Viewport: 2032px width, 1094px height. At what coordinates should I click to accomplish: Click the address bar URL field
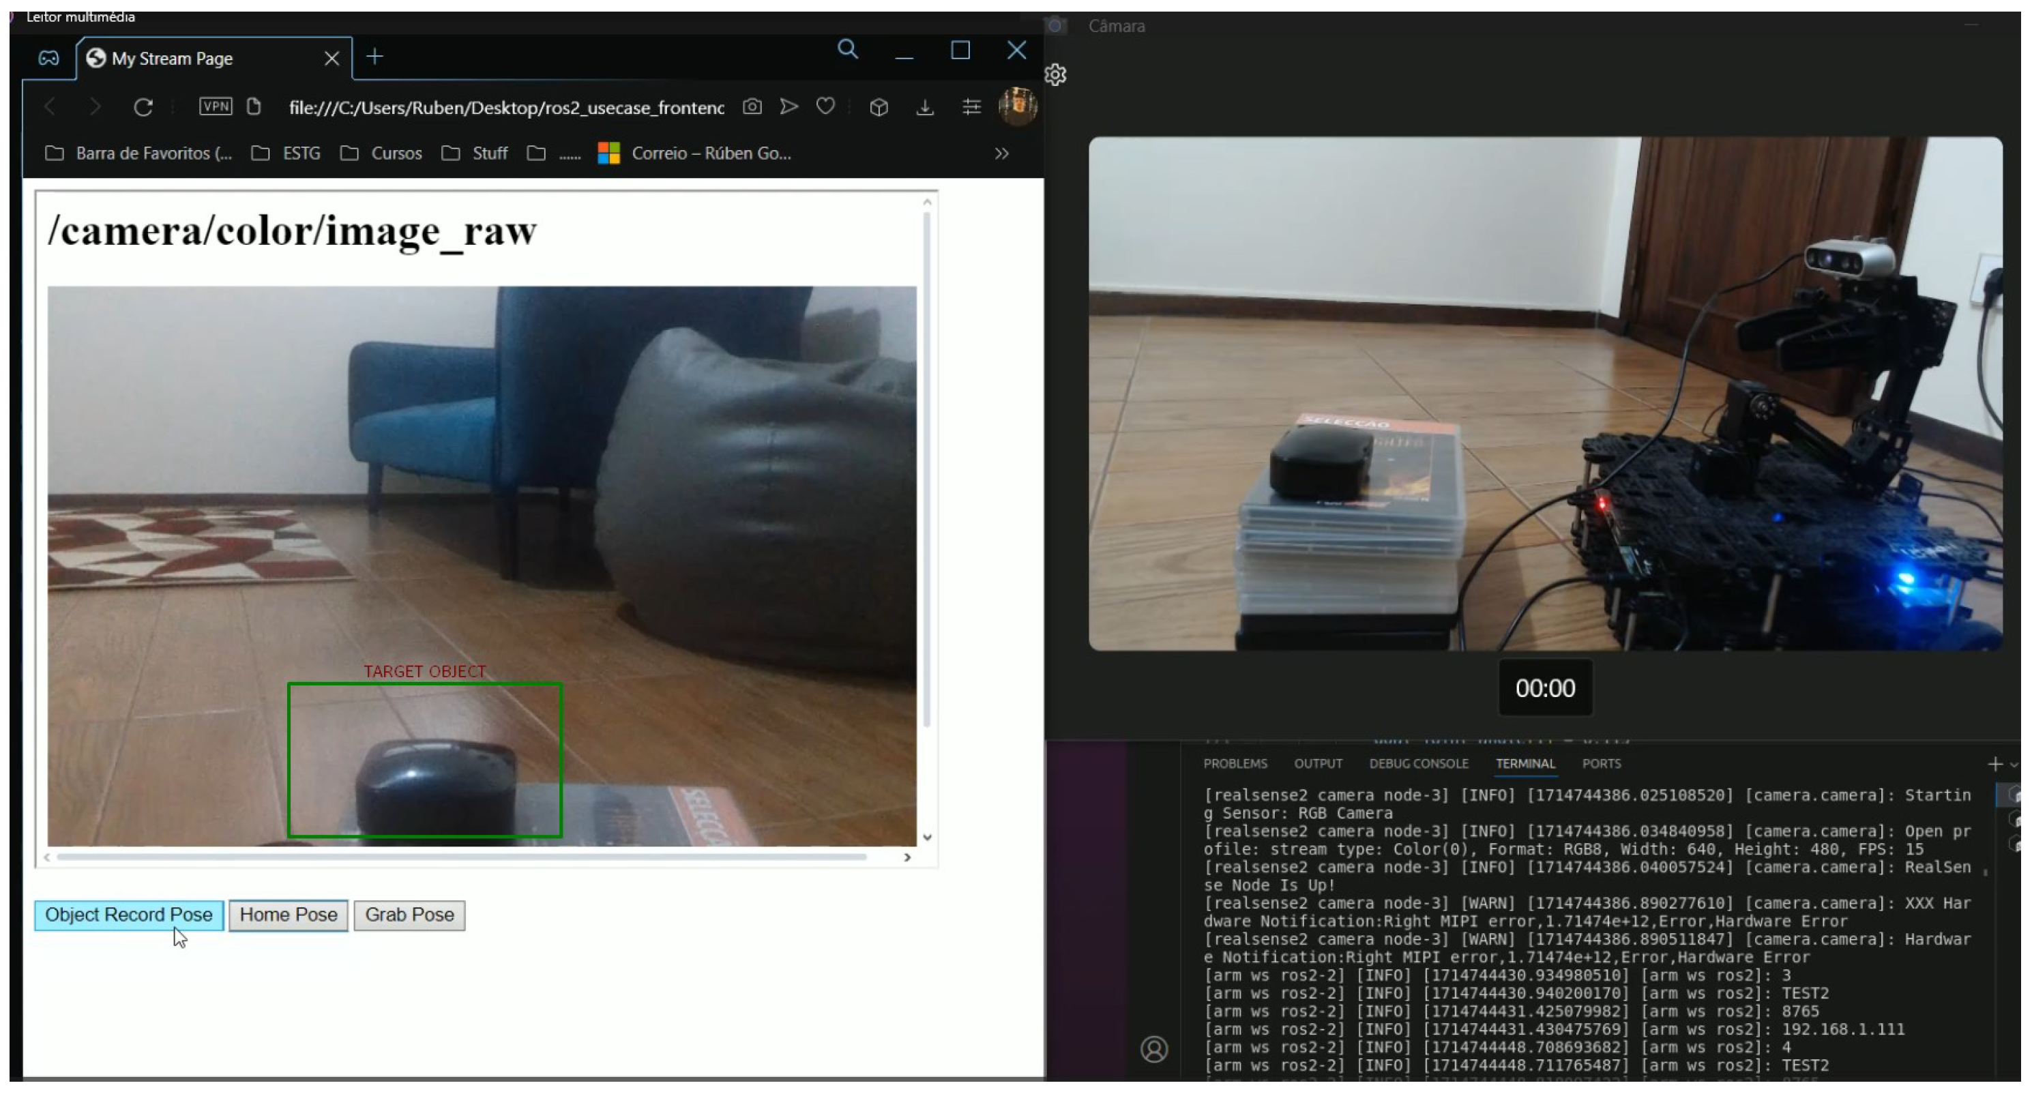tap(505, 107)
